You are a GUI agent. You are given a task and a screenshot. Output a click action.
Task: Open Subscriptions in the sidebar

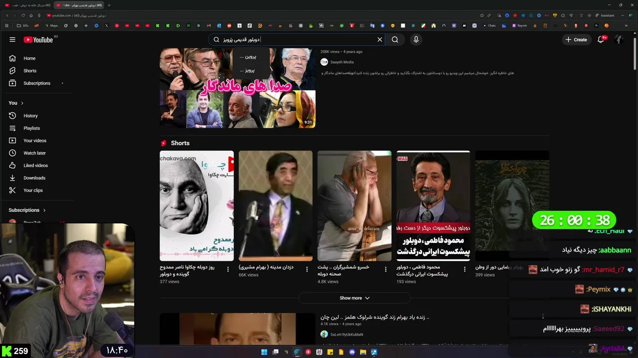[x=38, y=83]
